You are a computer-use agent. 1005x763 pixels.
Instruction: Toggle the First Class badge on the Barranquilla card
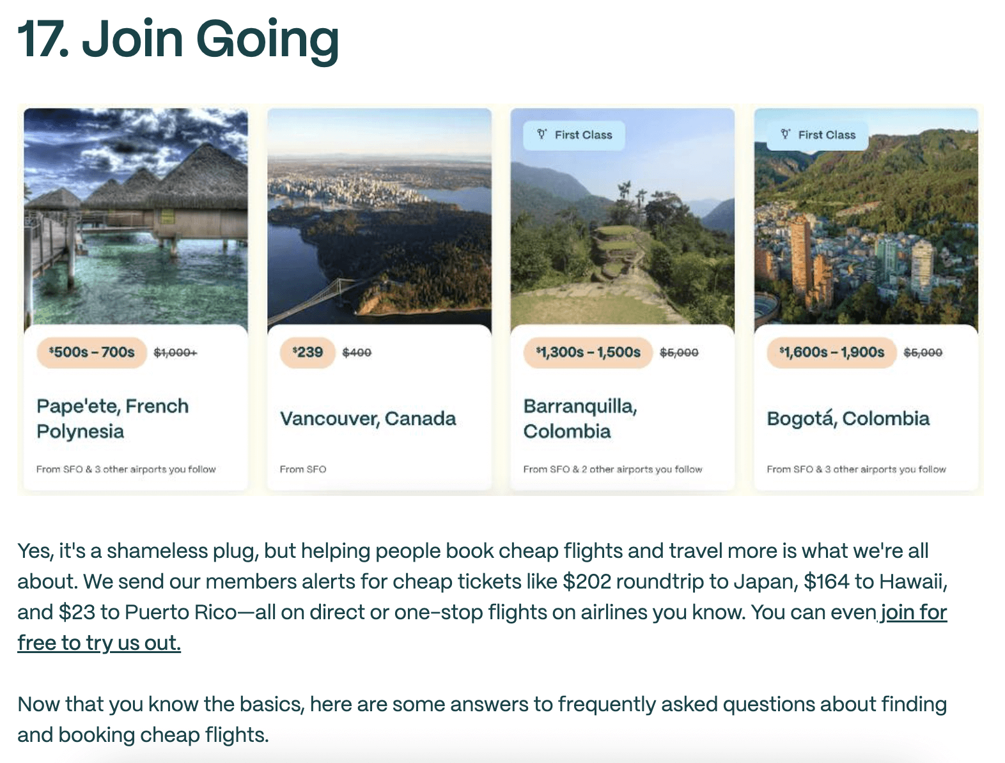[573, 135]
